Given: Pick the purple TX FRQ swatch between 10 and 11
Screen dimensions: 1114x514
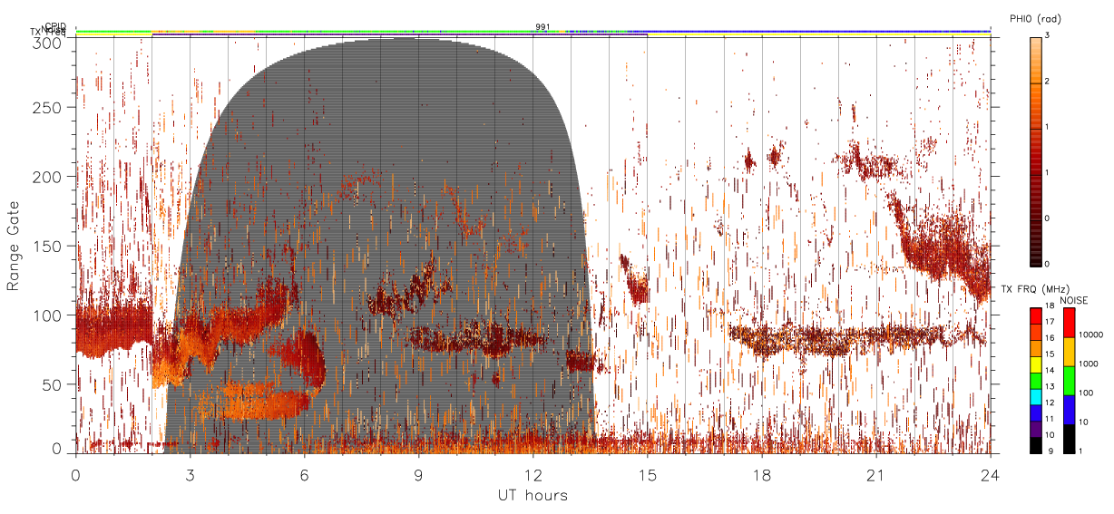Looking at the screenshot, I should [1034, 428].
